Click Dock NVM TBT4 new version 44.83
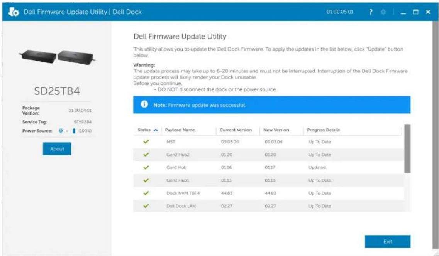Viewport: 439px width, 256px height. tap(270, 193)
